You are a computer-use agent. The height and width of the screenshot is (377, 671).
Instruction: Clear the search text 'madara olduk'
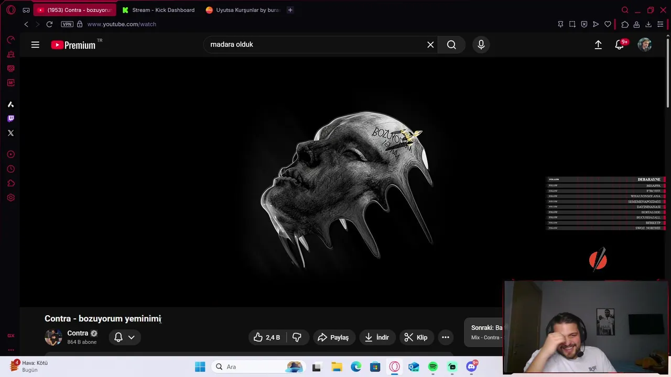pos(430,45)
